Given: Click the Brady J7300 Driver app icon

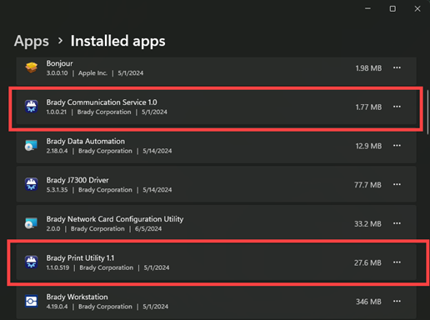Looking at the screenshot, I should pyautogui.click(x=31, y=184).
